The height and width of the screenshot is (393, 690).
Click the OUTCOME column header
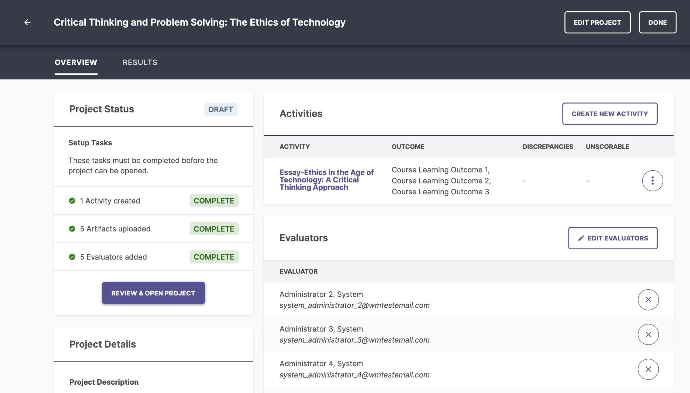[408, 147]
